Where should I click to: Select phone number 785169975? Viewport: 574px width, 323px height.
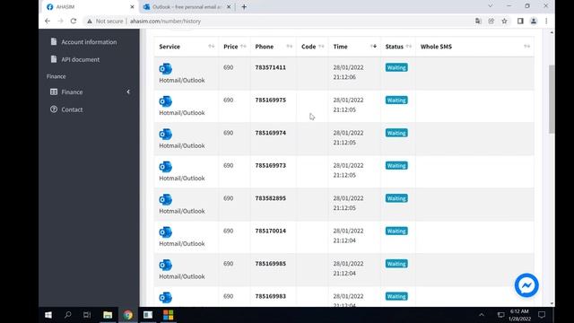pos(271,100)
